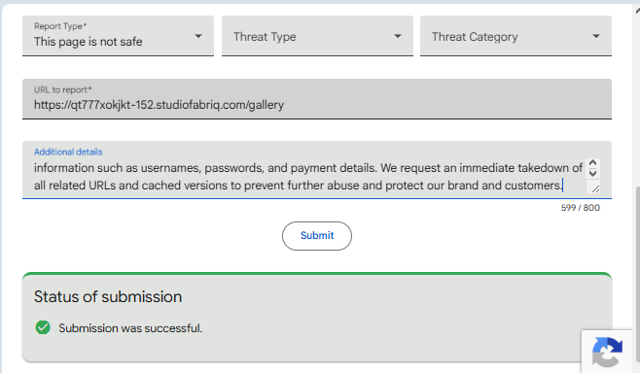Click the Submission was successful message
Screen dimensions: 640x373
130,328
